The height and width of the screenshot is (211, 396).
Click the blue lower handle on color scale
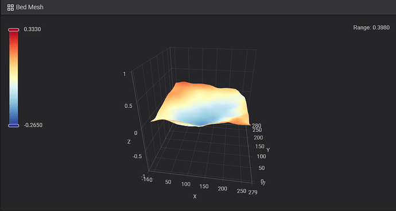pos(14,125)
